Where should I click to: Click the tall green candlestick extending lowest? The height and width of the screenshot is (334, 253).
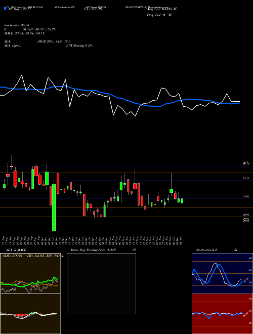pos(54,207)
